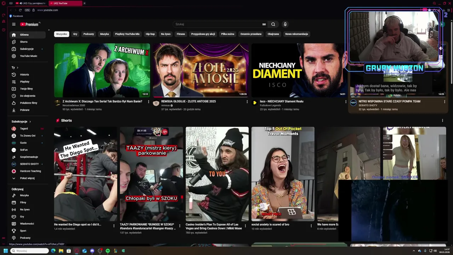Select the Wszystko filter chip
Viewport: 453px width, 255px height.
(61, 34)
